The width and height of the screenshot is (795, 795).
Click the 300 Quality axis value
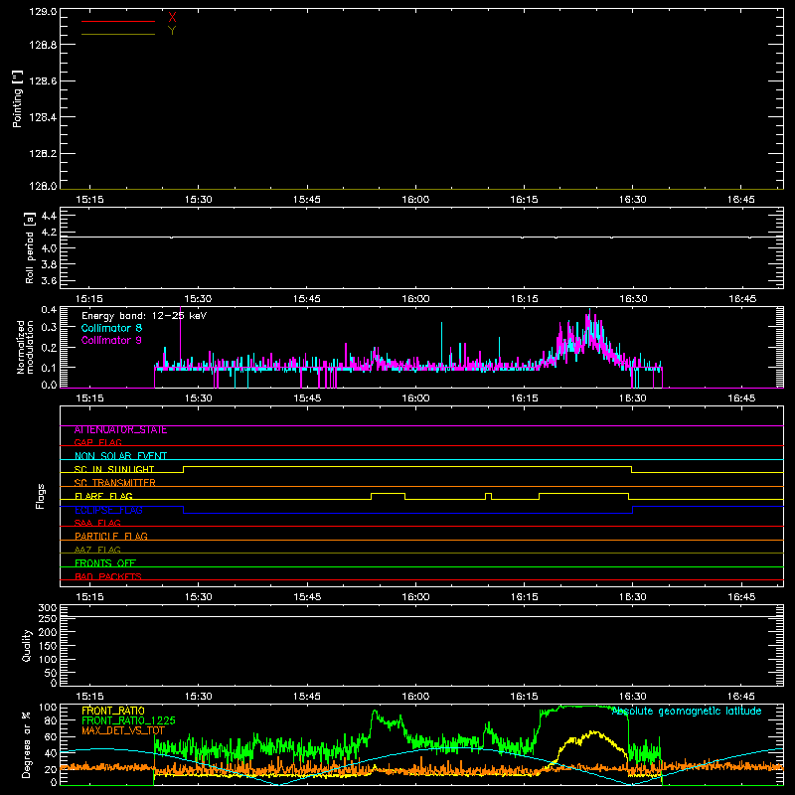(47, 608)
